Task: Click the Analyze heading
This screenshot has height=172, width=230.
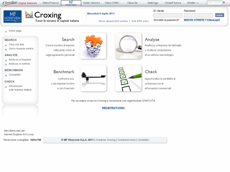Action: click(152, 39)
